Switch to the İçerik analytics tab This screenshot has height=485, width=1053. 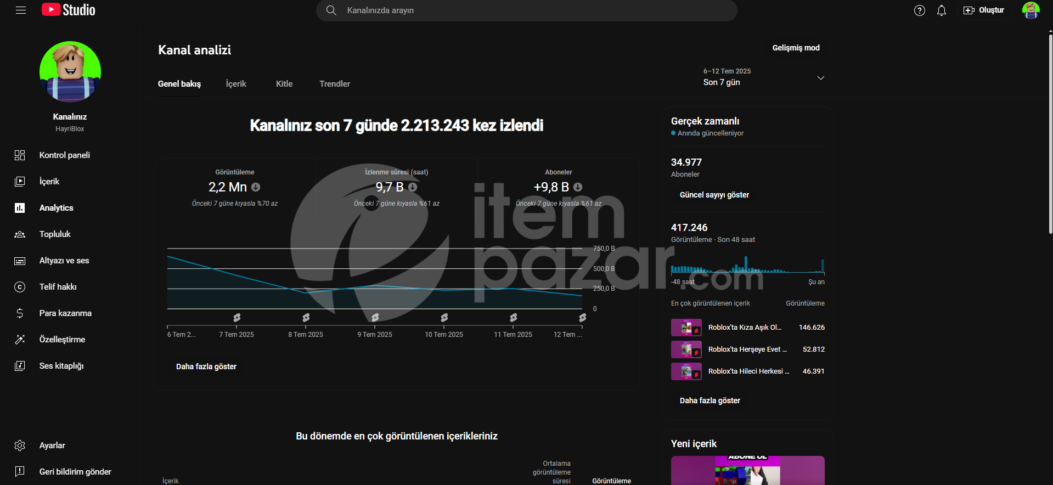coord(236,84)
